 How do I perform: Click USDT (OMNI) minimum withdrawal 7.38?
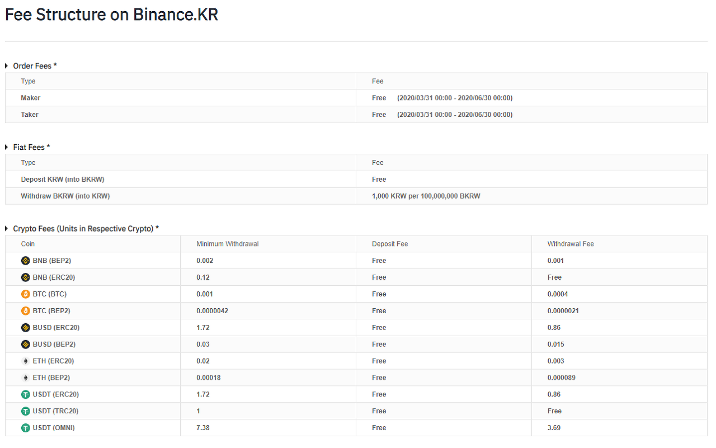click(203, 428)
